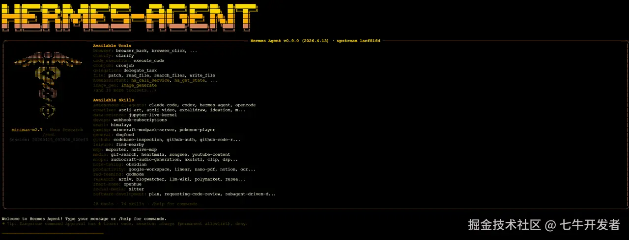This screenshot has height=240, width=629.
Task: Click the "songsee" skill name
Action: click(179, 154)
